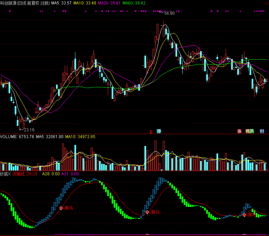Select the magenta MA20 indicator label
The image size is (269, 236).
pos(109,3)
